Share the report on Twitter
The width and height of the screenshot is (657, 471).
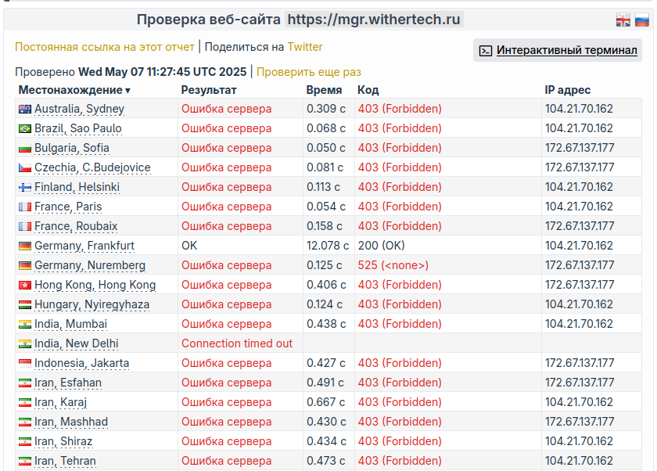click(x=305, y=47)
